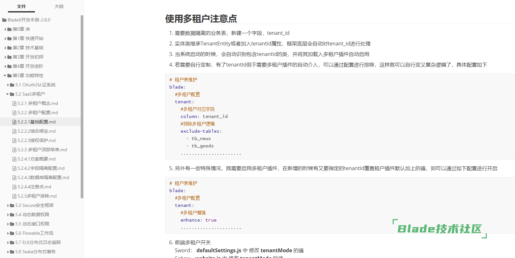Collapse the 第5章 功能特性 arrow

pyautogui.click(x=5, y=75)
